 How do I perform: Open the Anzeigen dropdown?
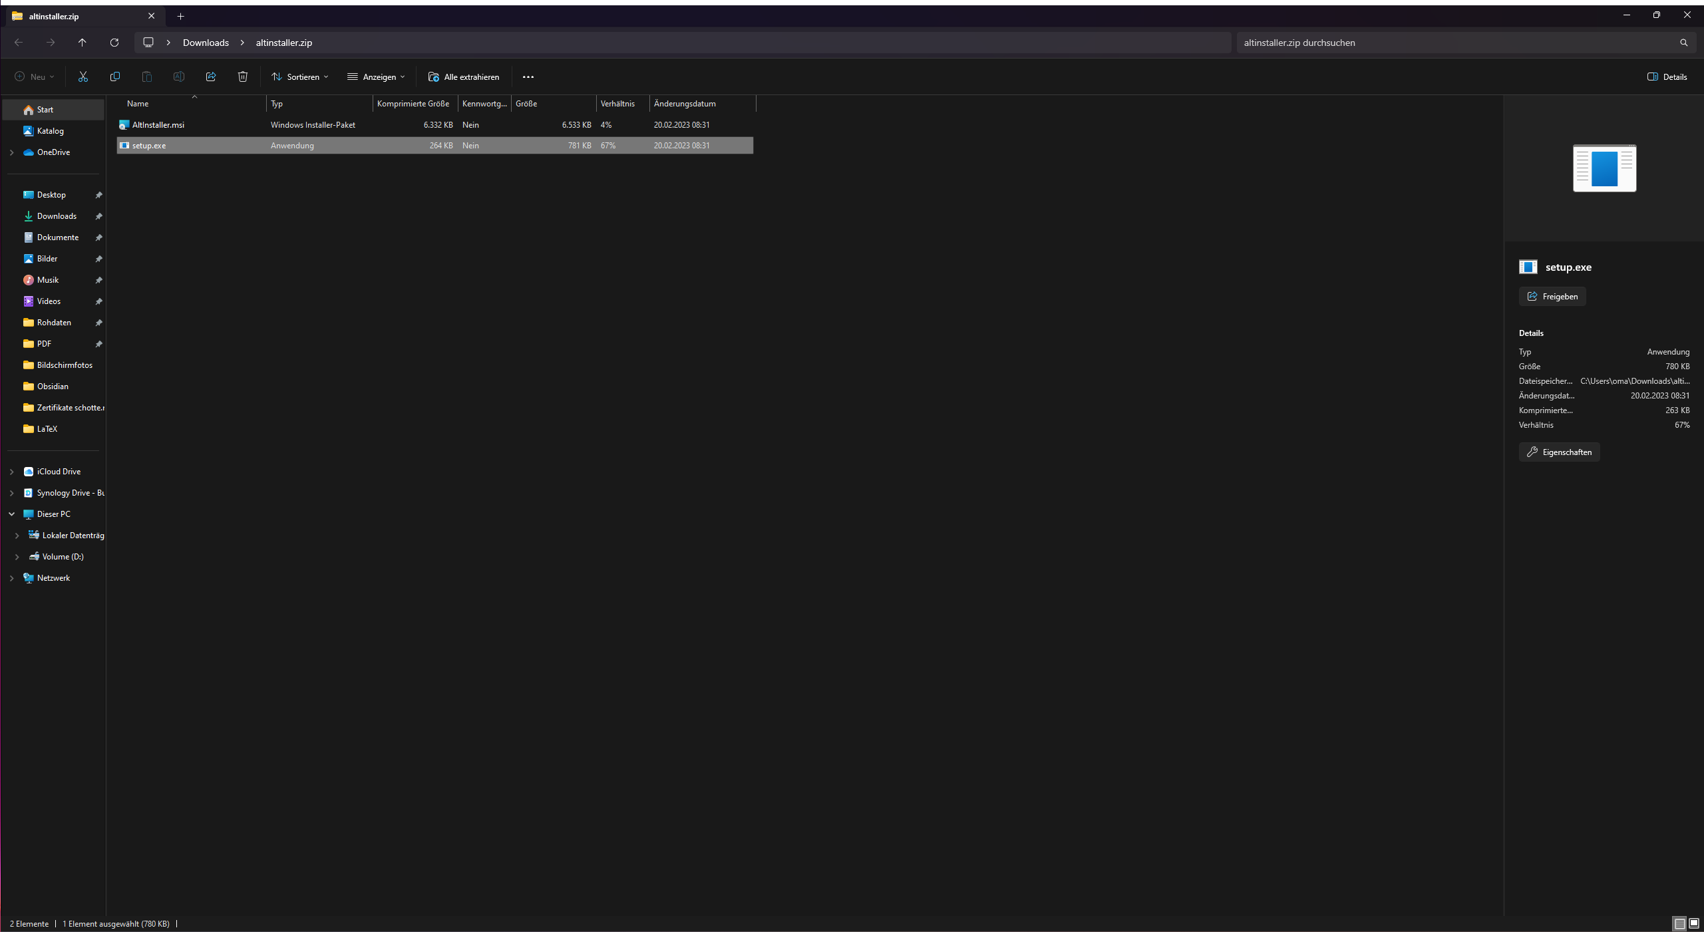pos(375,77)
